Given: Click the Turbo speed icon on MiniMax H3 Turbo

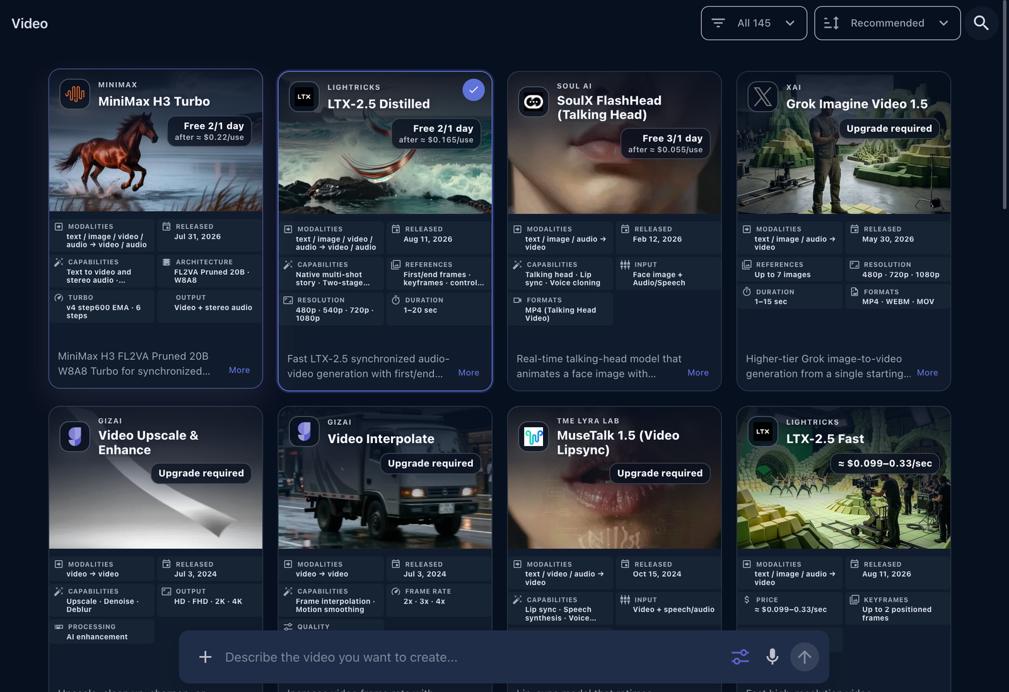Looking at the screenshot, I should 59,297.
